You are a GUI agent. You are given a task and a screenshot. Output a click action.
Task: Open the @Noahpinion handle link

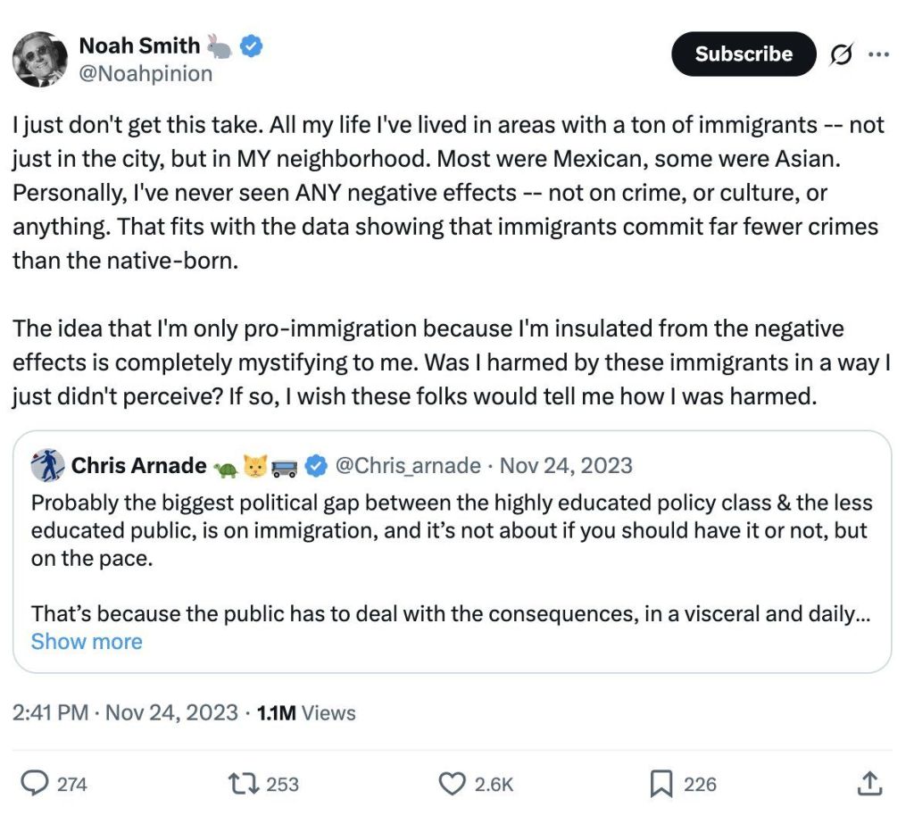coord(145,73)
